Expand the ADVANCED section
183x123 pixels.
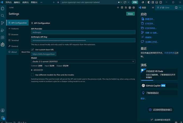tap(37, 70)
